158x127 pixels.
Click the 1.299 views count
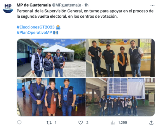pyautogui.click(x=123, y=123)
